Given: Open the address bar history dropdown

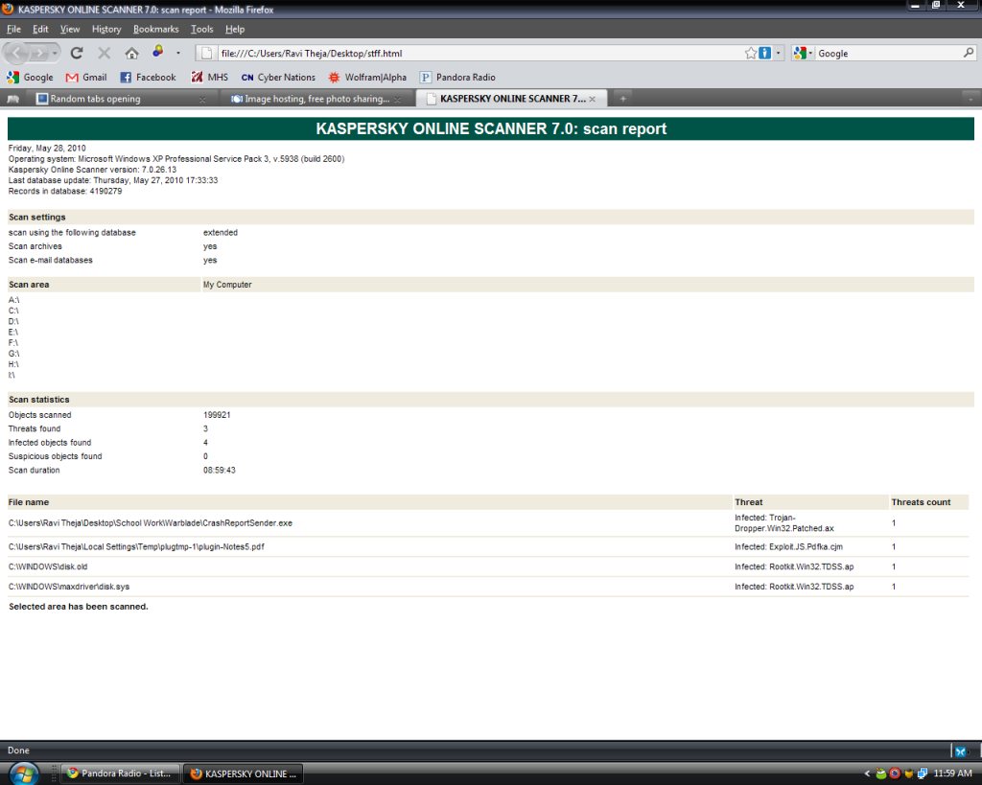Looking at the screenshot, I should tap(779, 54).
